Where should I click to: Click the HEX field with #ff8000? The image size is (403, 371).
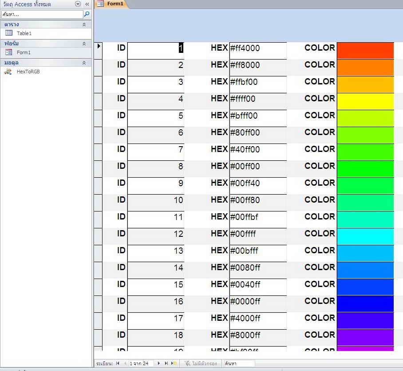point(258,68)
